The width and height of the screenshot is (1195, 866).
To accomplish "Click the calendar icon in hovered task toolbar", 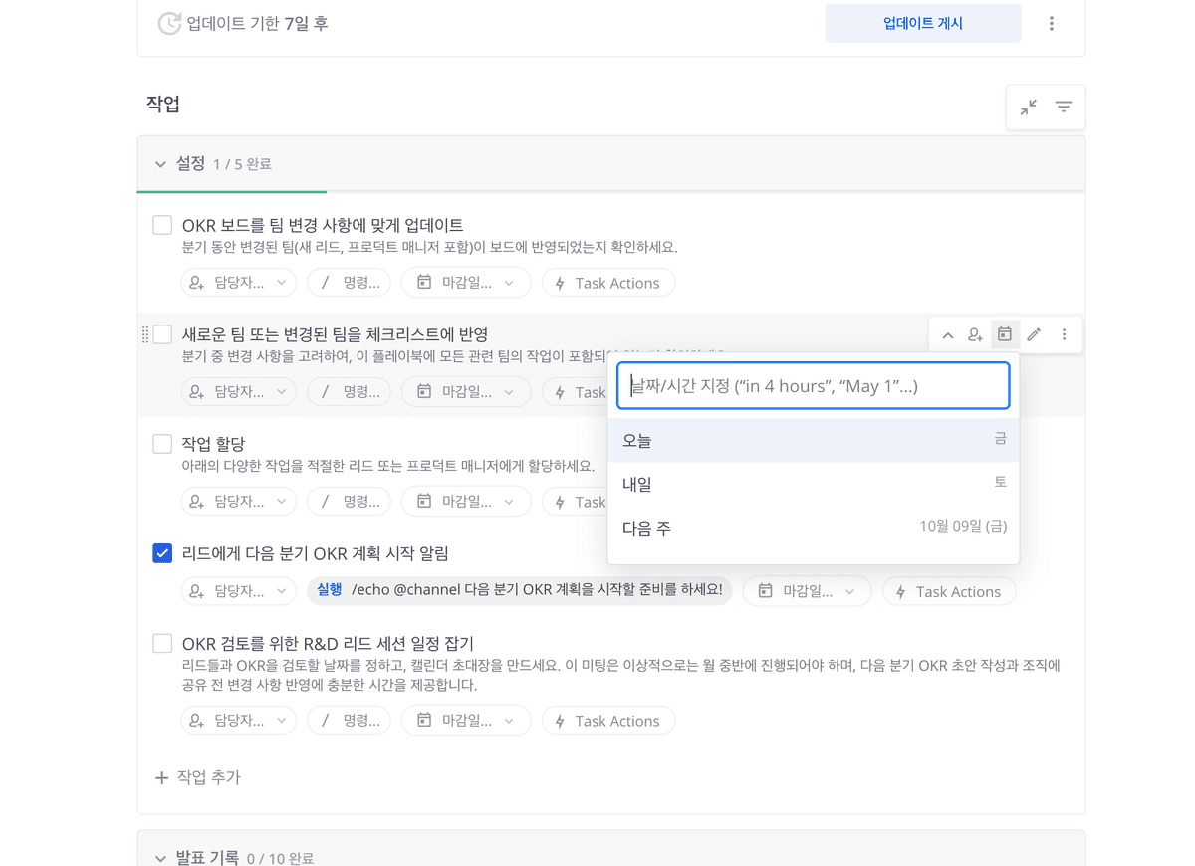I will tap(1004, 335).
